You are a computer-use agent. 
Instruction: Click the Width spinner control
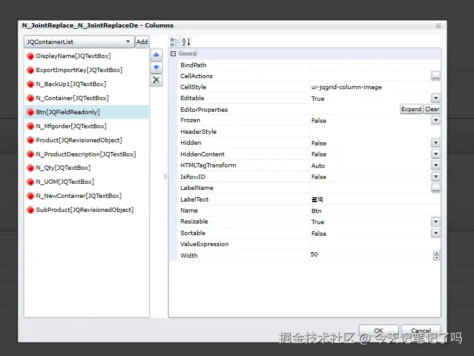pyautogui.click(x=436, y=256)
